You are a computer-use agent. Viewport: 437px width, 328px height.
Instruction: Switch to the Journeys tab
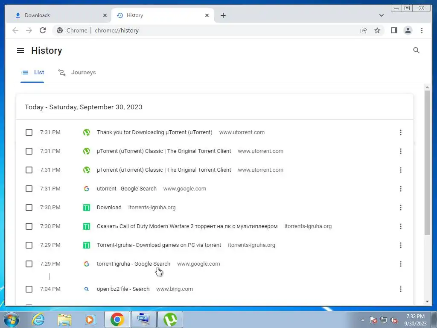click(x=77, y=73)
